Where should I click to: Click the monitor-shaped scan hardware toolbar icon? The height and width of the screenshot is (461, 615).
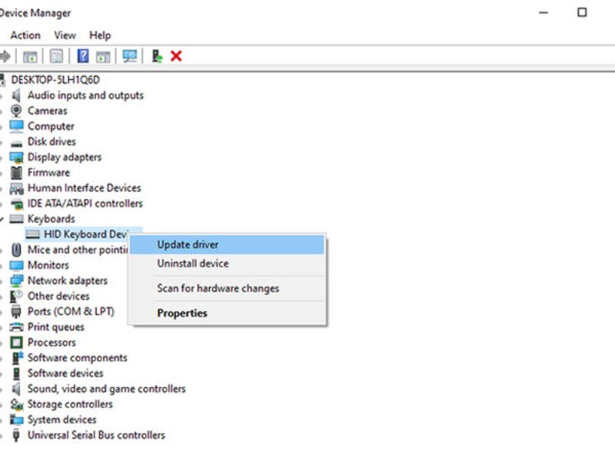tap(130, 56)
